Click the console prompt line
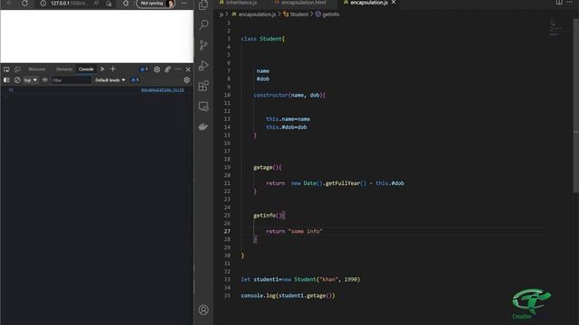Viewport: 579px width, 325px height. 96,97
